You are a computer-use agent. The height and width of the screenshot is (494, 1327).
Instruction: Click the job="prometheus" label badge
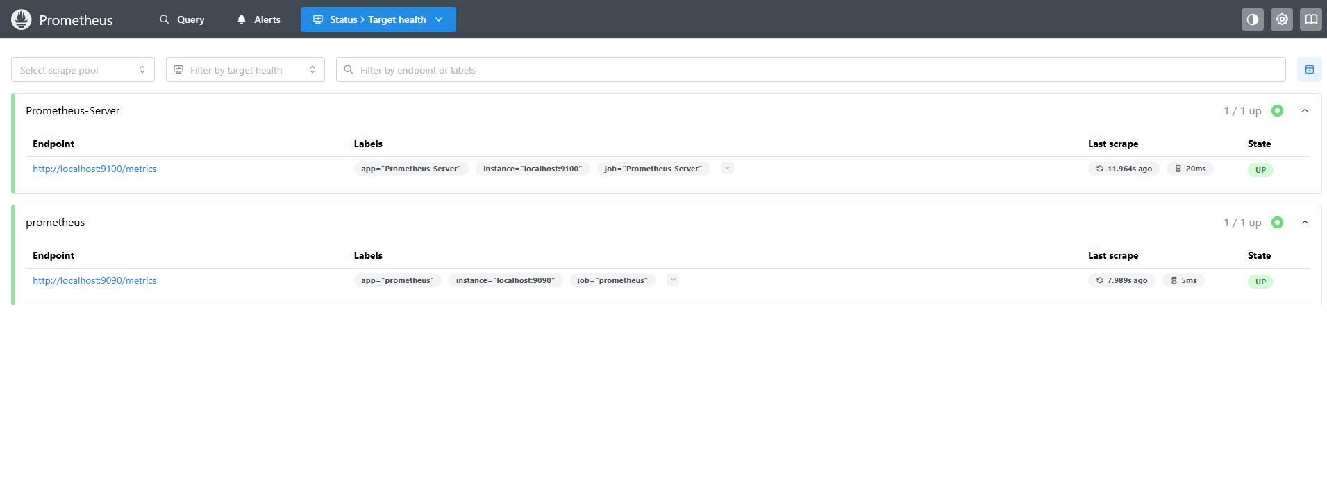click(612, 280)
